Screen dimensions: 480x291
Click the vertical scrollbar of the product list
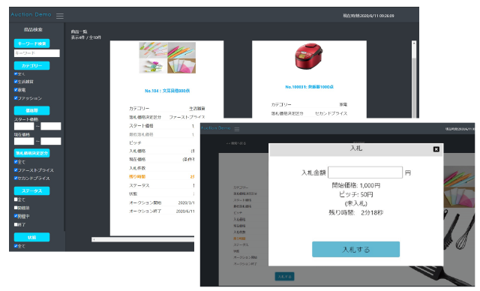pos(414,79)
